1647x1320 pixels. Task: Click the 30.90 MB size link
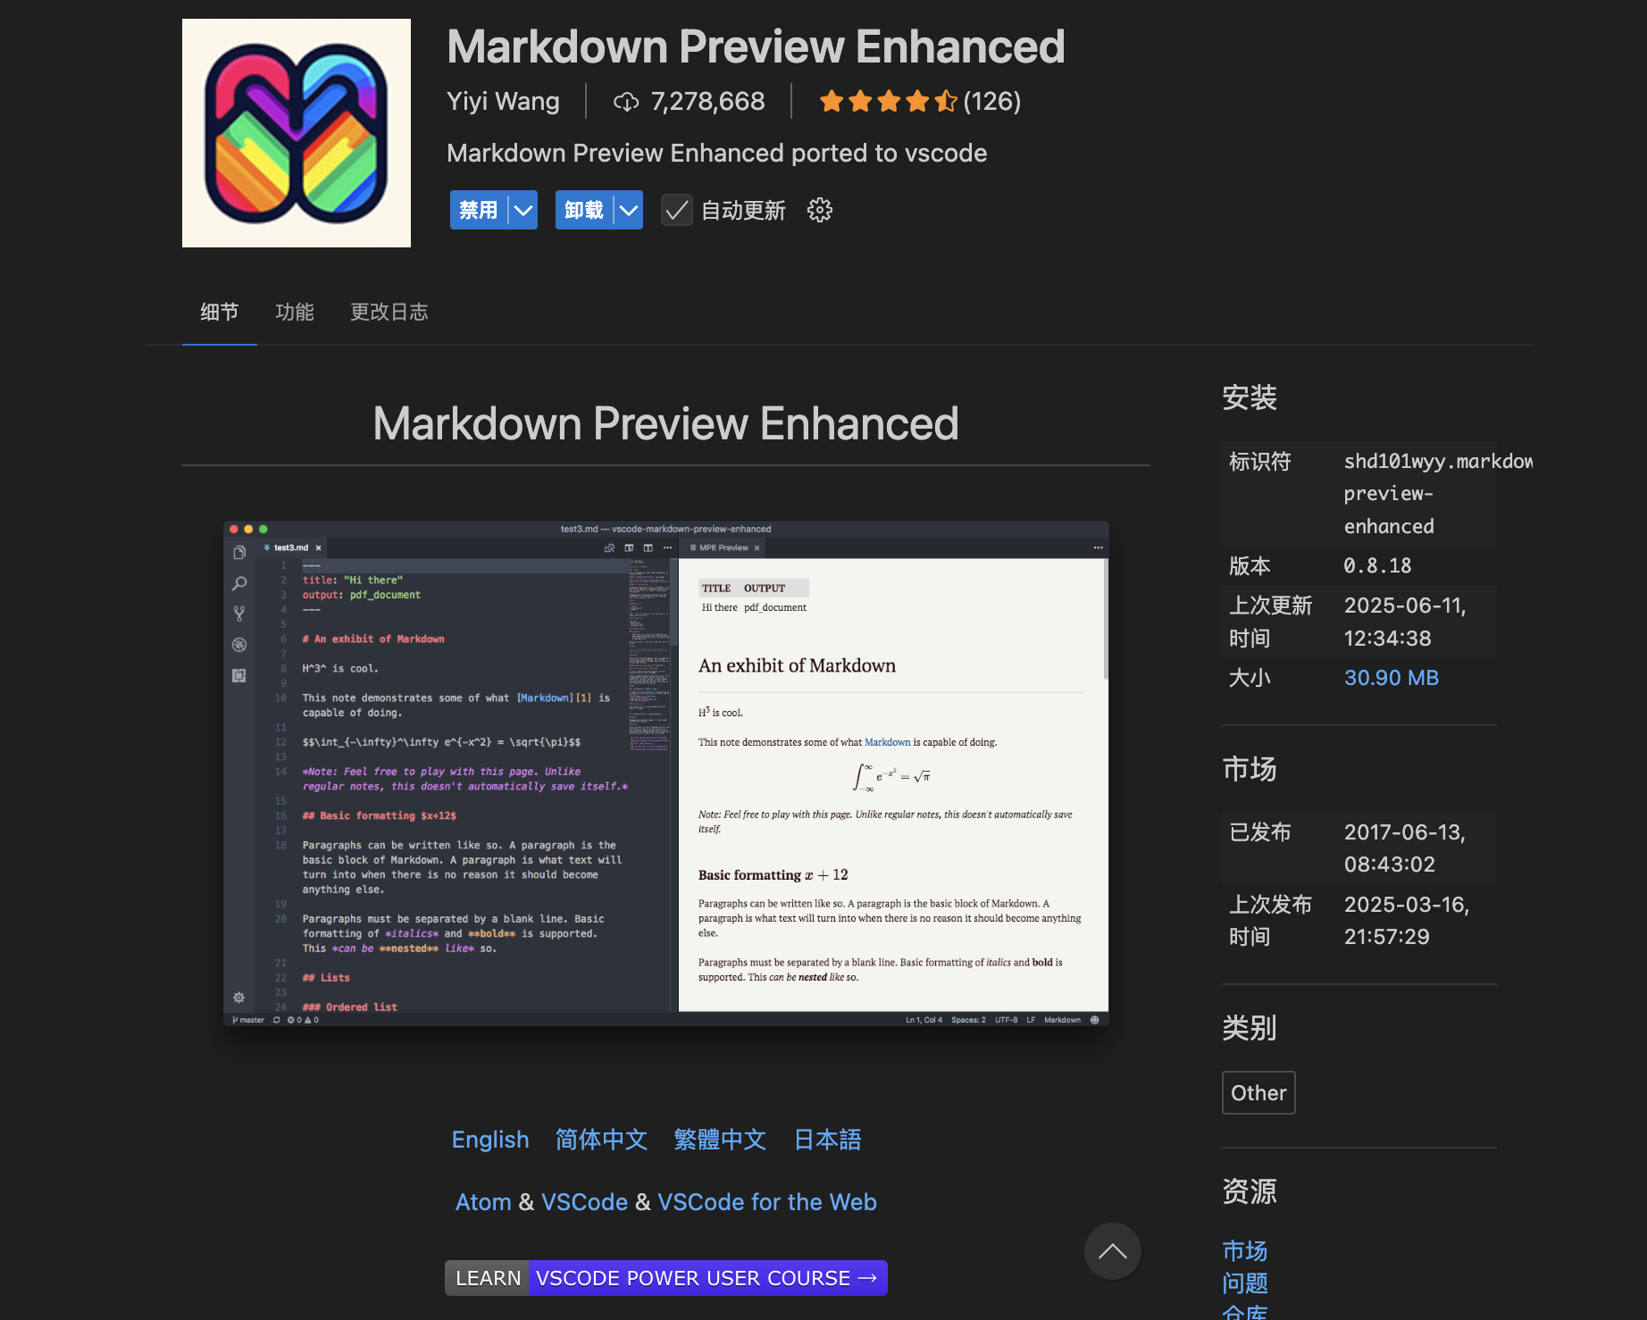pos(1392,678)
